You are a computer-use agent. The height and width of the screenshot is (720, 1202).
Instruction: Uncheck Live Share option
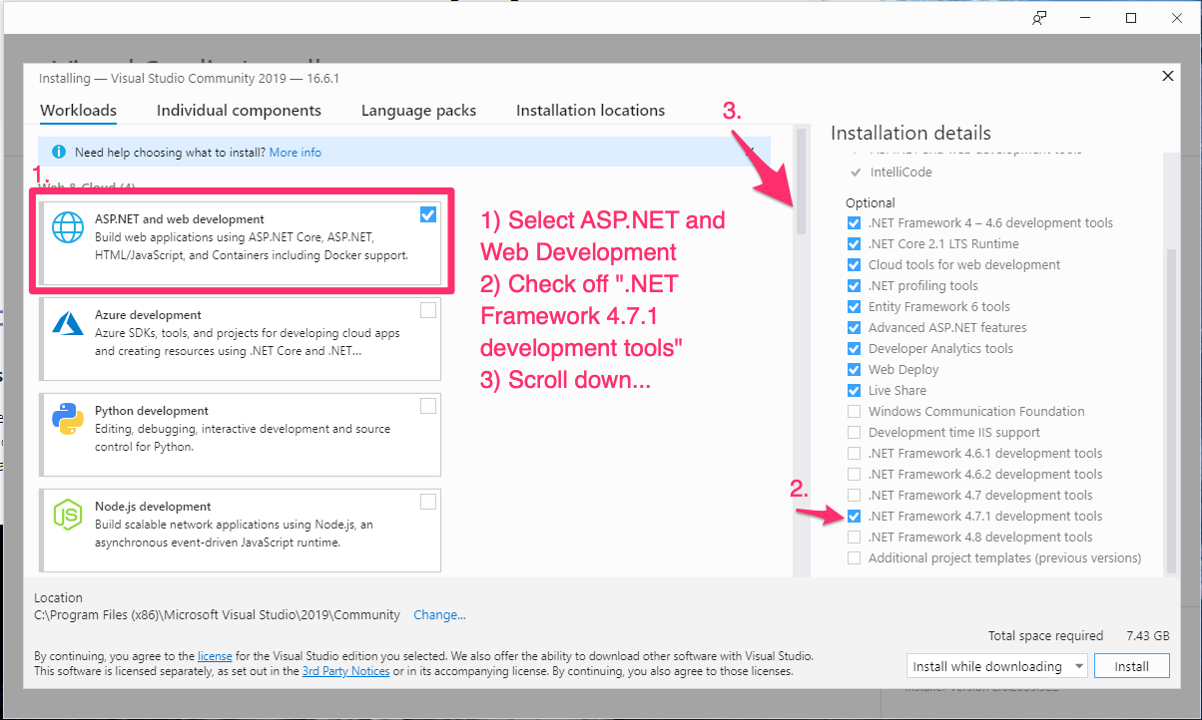click(x=854, y=390)
